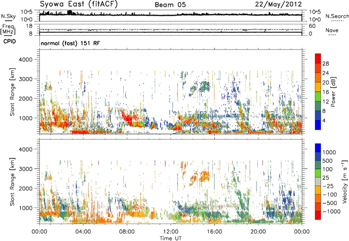Select the '12:00' time tick label

[x=171, y=232]
